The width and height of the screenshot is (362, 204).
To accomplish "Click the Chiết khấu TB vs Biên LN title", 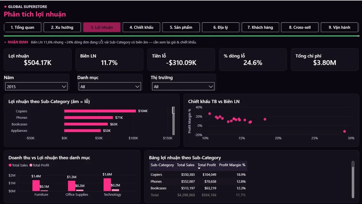I will pos(214,102).
